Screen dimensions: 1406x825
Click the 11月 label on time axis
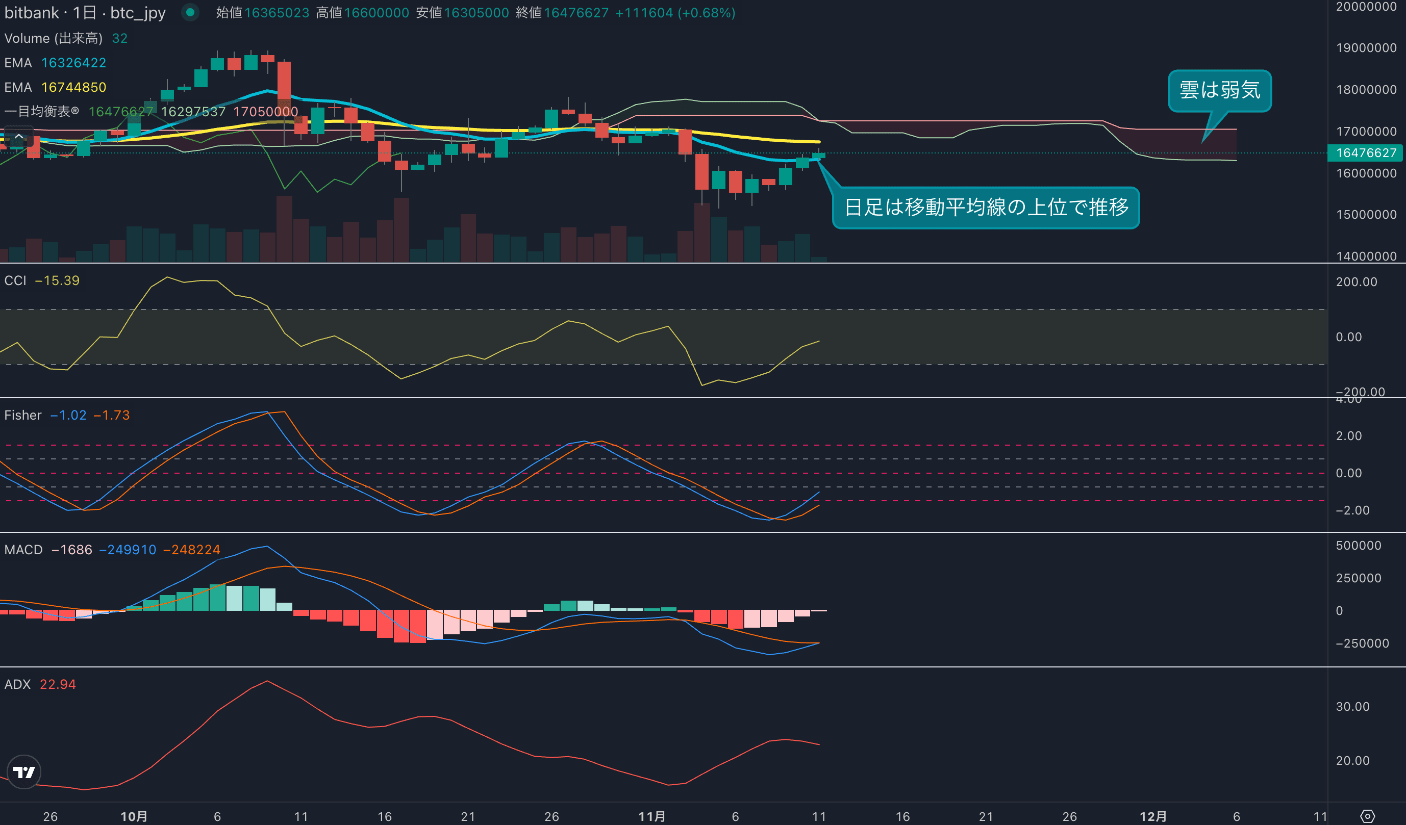pos(651,816)
